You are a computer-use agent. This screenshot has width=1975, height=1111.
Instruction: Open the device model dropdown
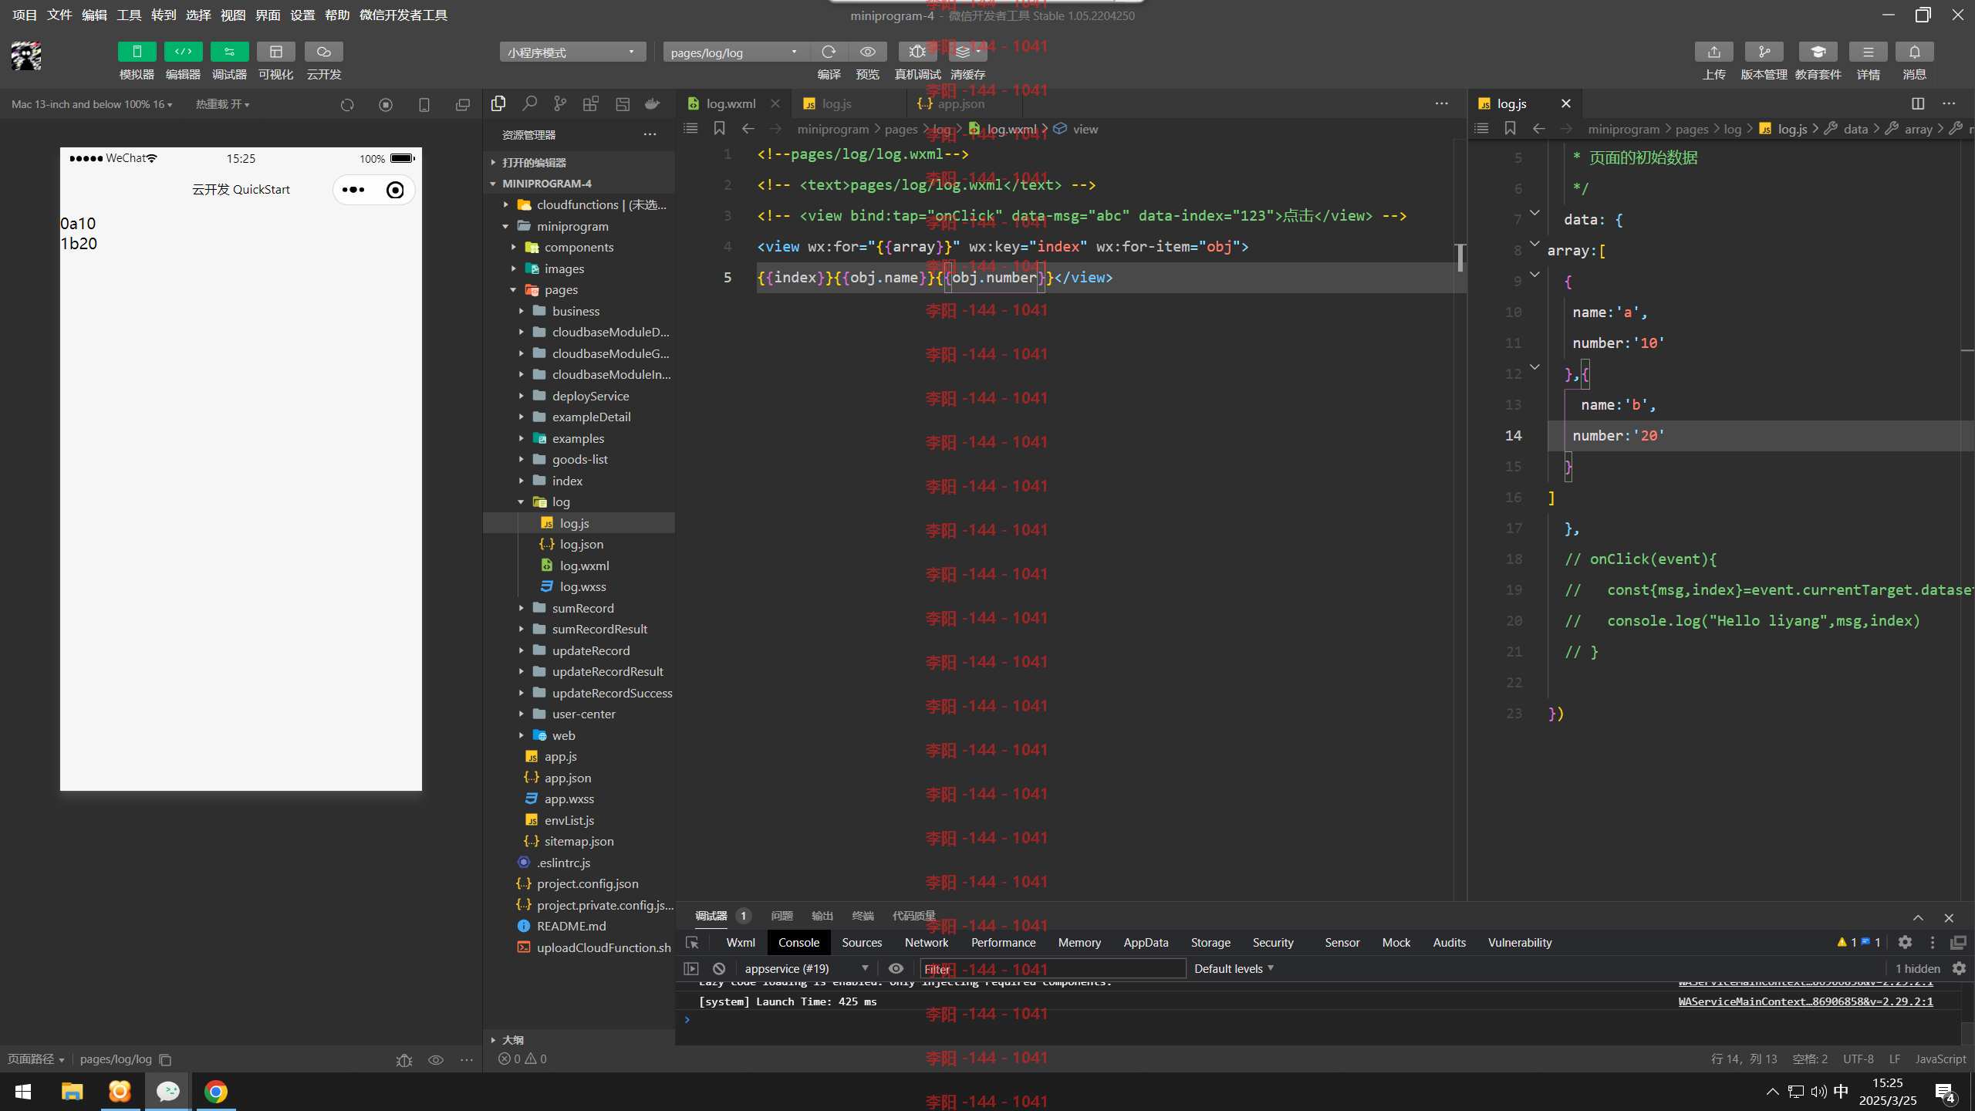click(92, 104)
